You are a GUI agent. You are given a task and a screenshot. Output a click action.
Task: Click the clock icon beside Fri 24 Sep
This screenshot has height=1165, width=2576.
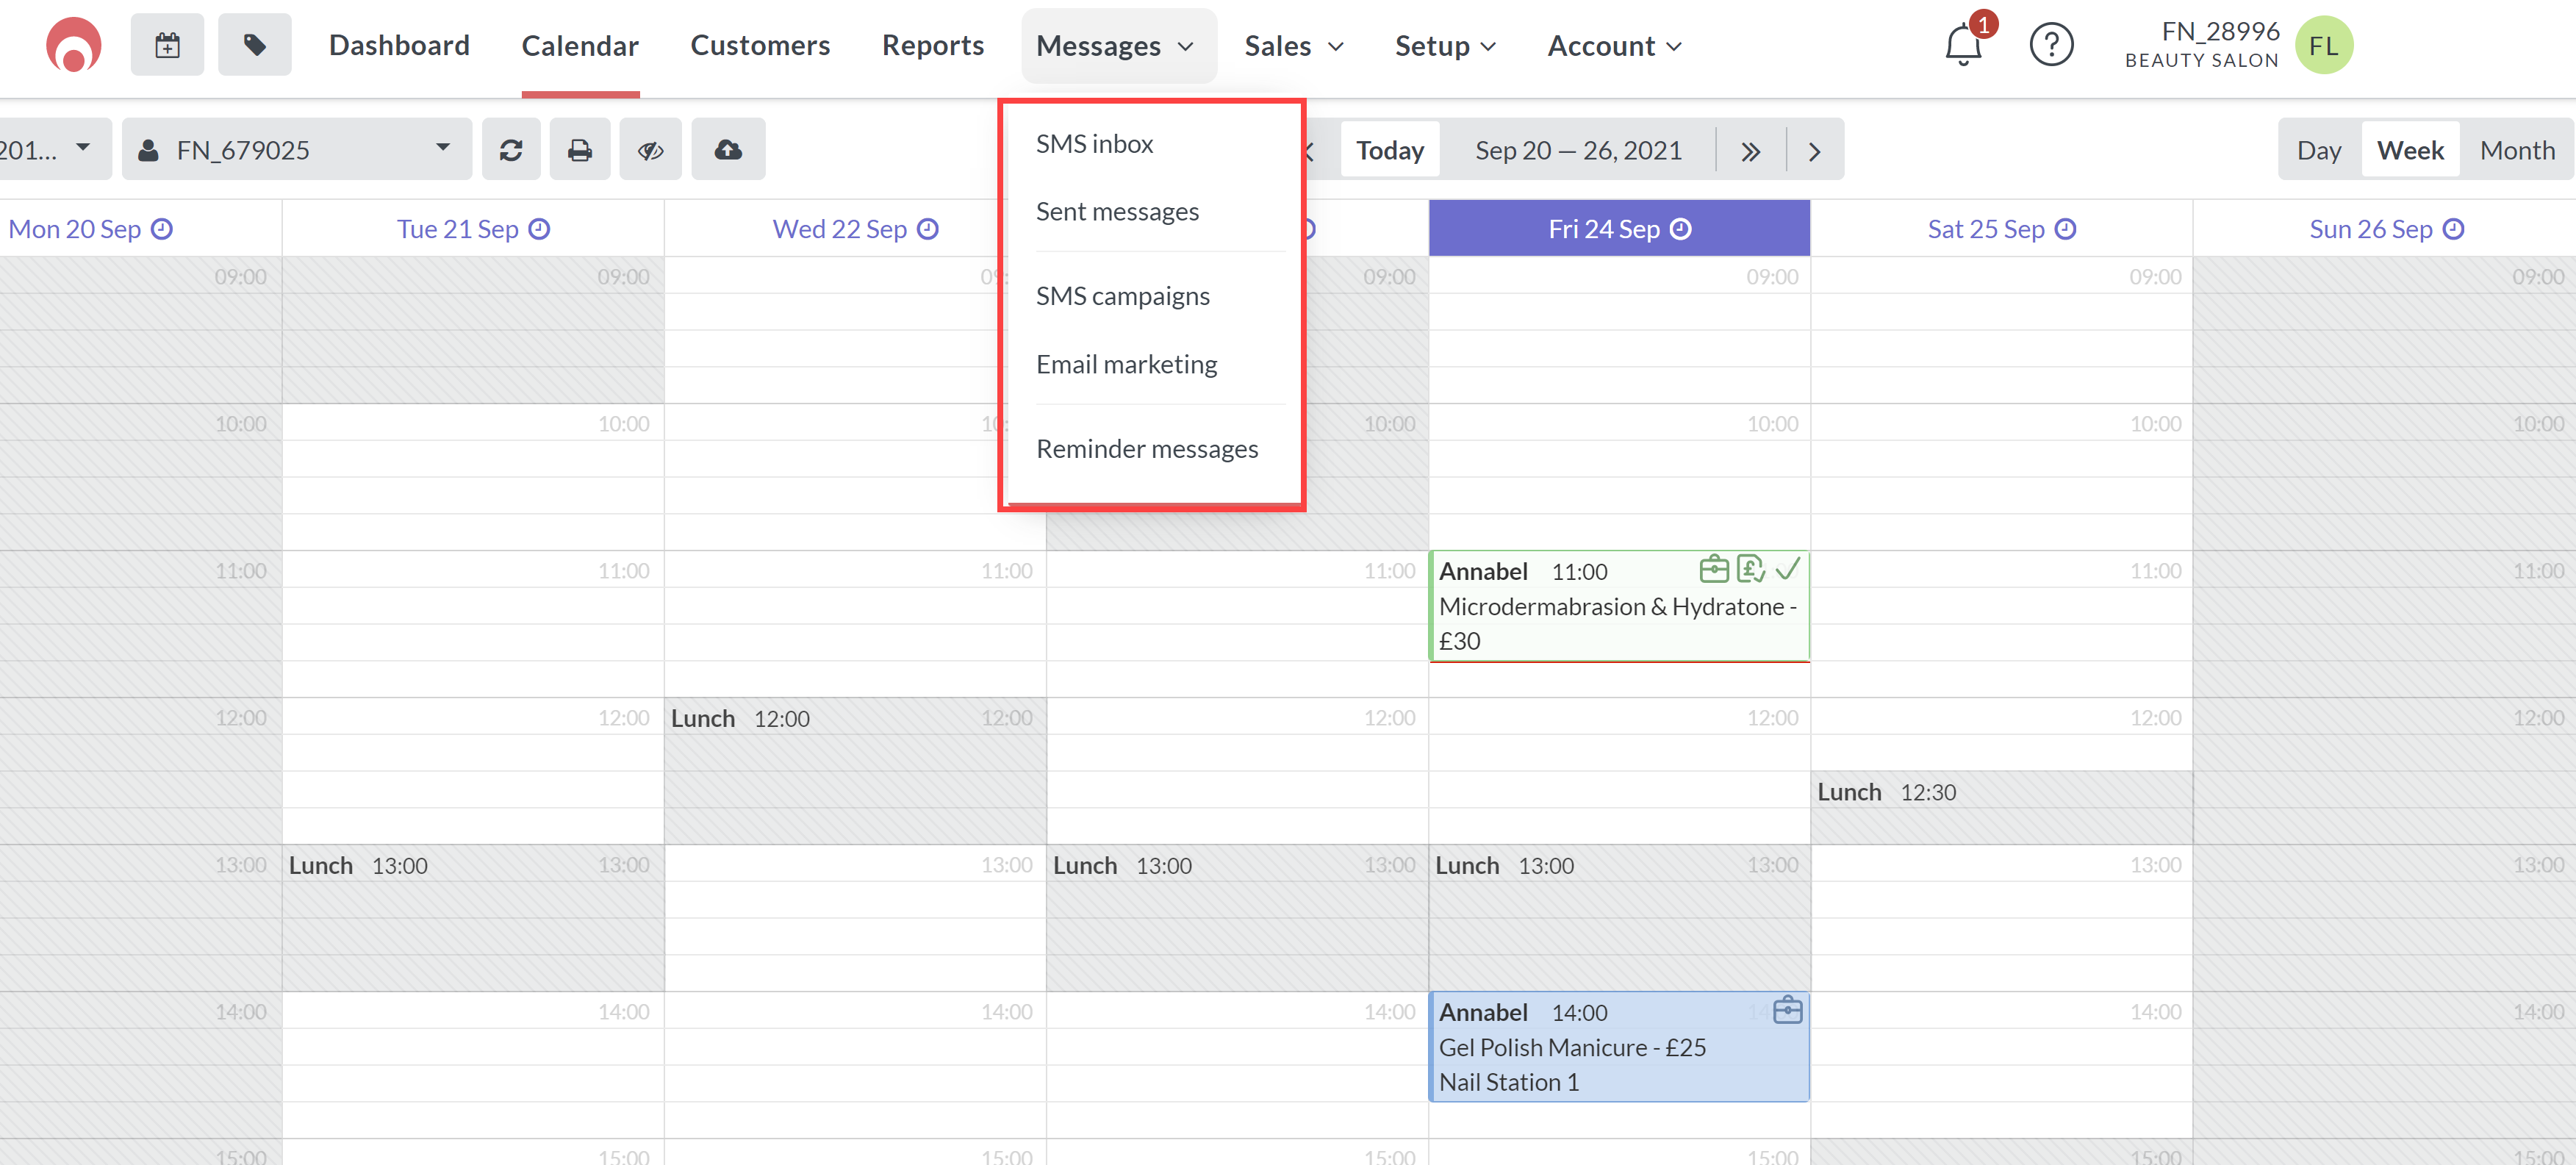coord(1681,229)
